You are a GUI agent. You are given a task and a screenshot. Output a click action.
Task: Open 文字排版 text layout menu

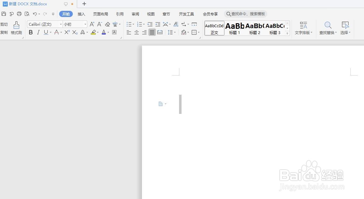coord(303,28)
